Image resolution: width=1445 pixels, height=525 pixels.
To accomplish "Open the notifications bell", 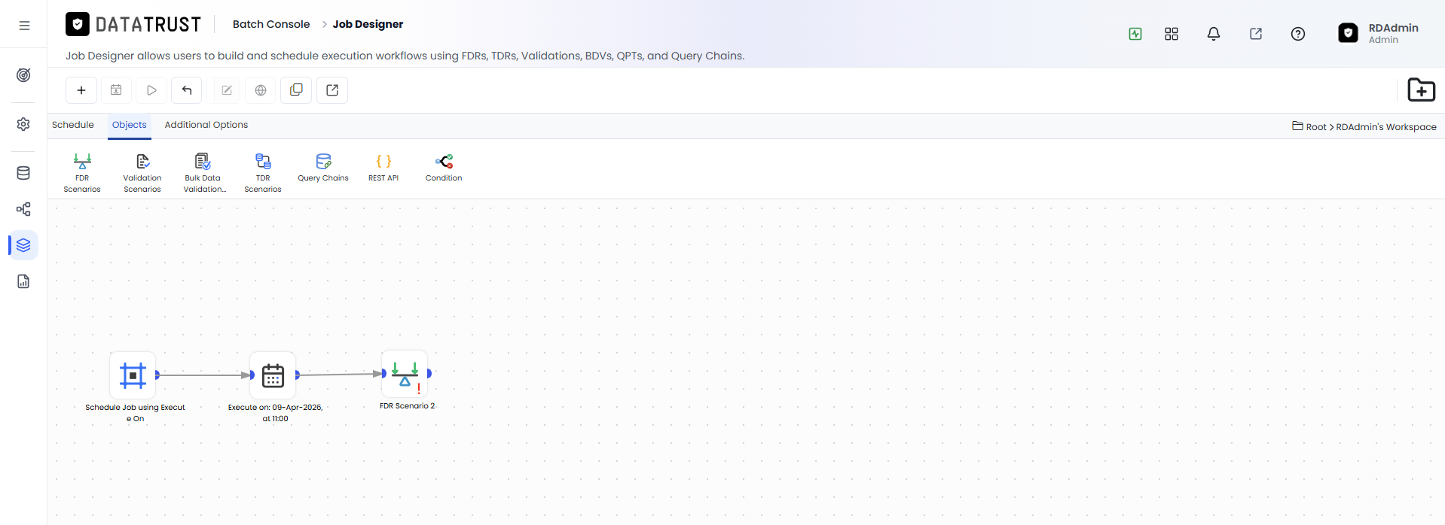I will point(1214,34).
